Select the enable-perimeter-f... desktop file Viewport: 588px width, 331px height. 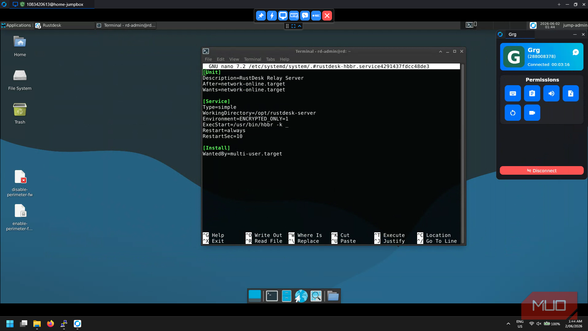(x=20, y=217)
